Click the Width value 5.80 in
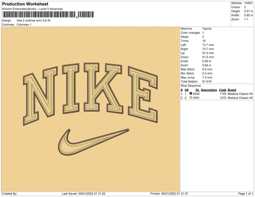This screenshot has height=197, width=255. [248, 15]
